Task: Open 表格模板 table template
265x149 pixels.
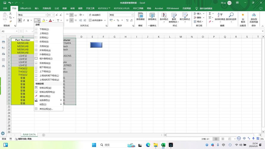Action: click(140, 17)
